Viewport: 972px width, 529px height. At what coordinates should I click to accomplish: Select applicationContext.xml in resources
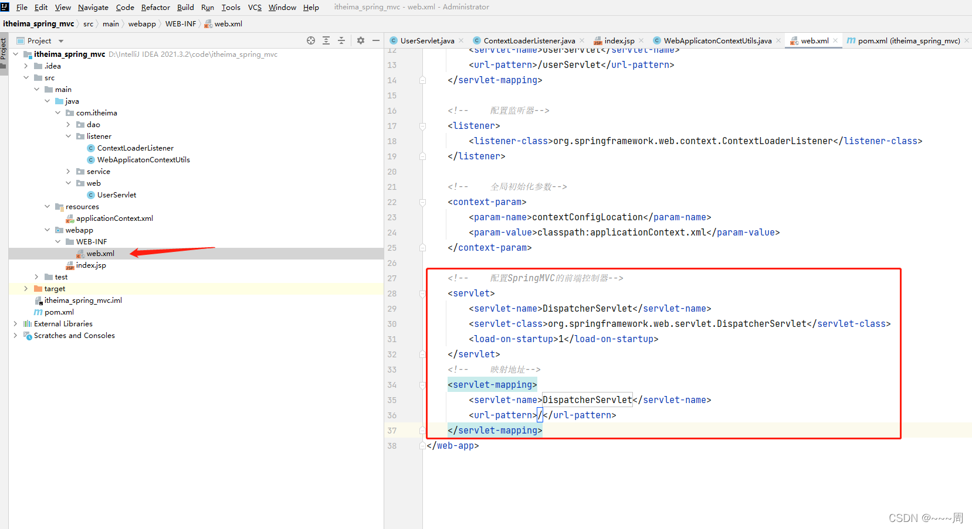tap(114, 218)
